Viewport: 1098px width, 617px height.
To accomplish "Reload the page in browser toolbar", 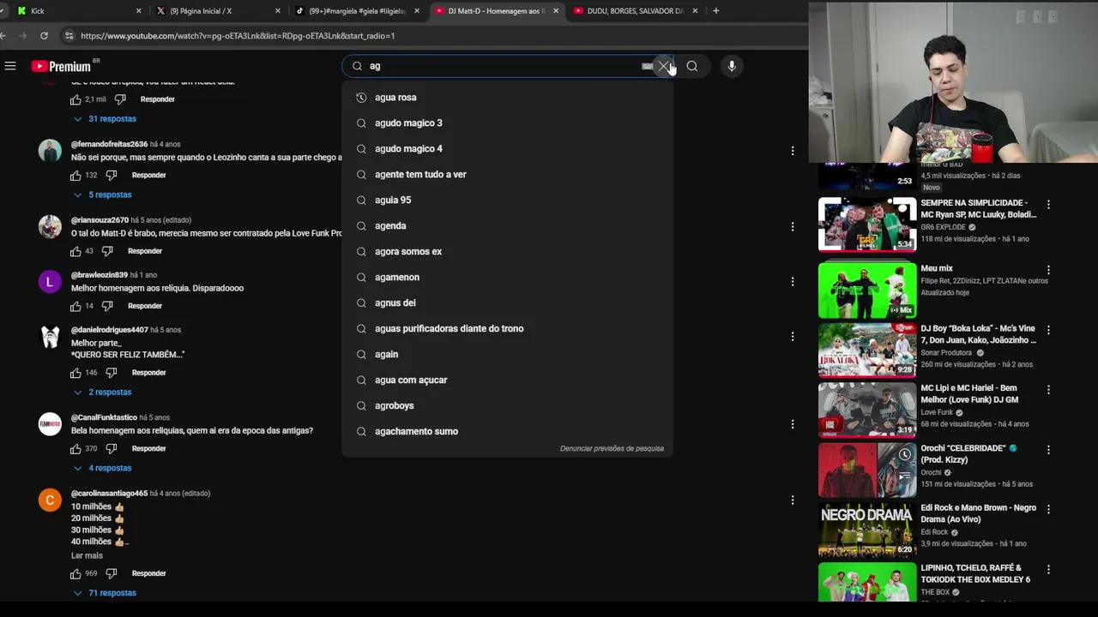I will [x=44, y=36].
